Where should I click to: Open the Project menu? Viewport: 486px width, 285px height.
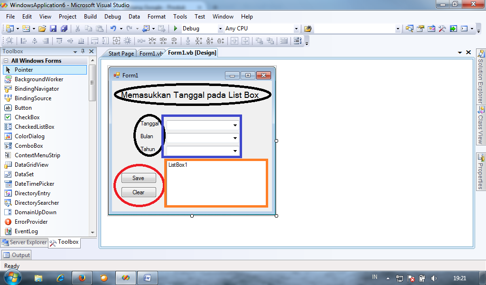pos(67,17)
